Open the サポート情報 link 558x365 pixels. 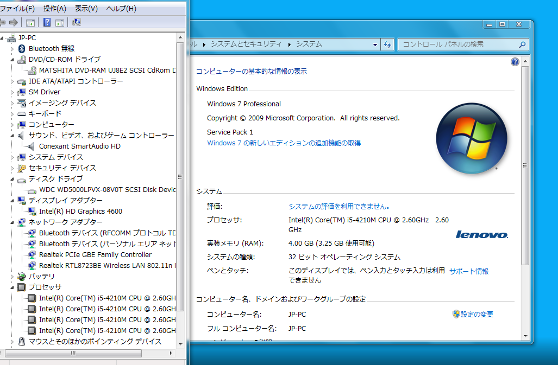pyautogui.click(x=469, y=271)
